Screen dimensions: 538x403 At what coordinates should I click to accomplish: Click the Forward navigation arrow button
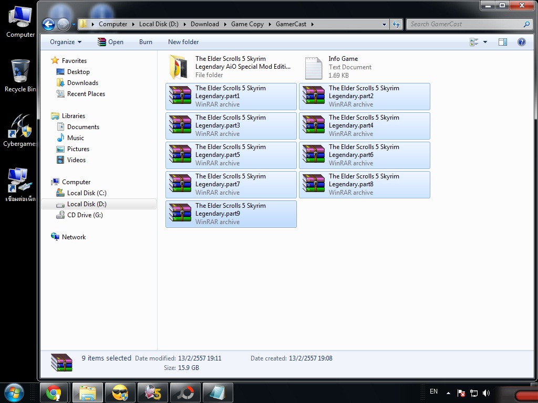pos(63,24)
